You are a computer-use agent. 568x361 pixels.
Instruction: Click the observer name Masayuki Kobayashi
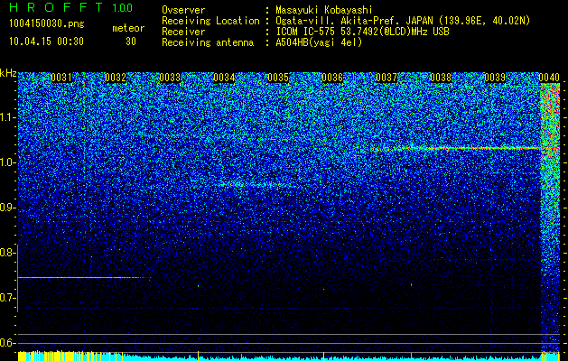click(323, 10)
